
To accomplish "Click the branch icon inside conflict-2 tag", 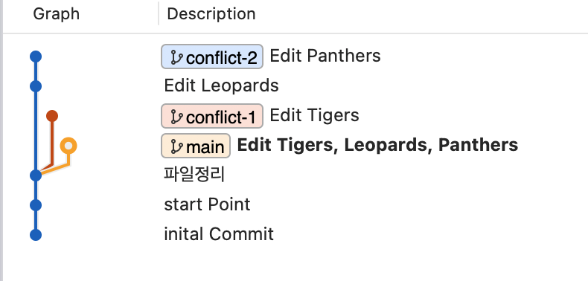I will (176, 57).
